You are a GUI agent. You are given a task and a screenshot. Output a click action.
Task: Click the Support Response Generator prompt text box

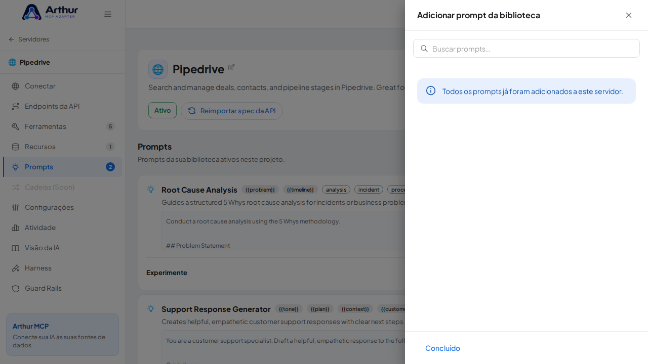pos(283,347)
